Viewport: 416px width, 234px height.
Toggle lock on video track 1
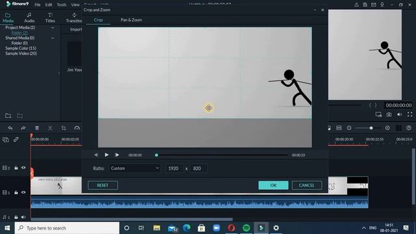(x=16, y=192)
